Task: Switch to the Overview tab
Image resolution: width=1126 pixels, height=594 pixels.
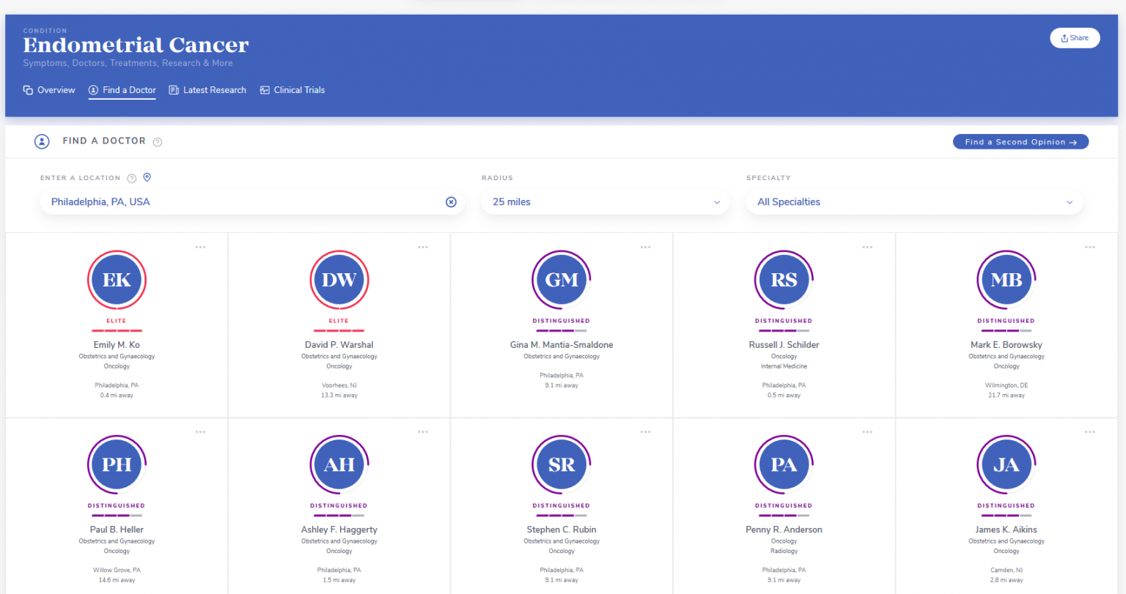Action: 49,90
